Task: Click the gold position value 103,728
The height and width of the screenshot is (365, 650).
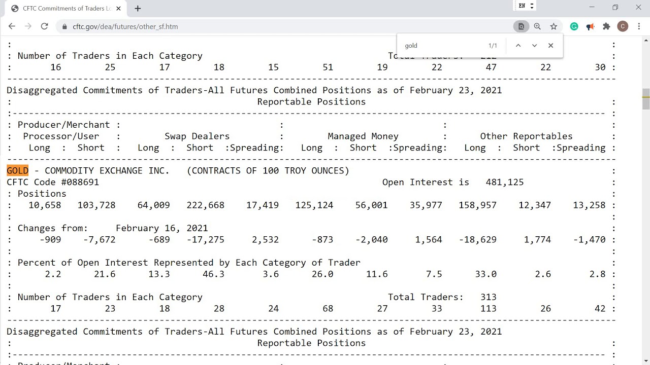Action: [x=96, y=205]
